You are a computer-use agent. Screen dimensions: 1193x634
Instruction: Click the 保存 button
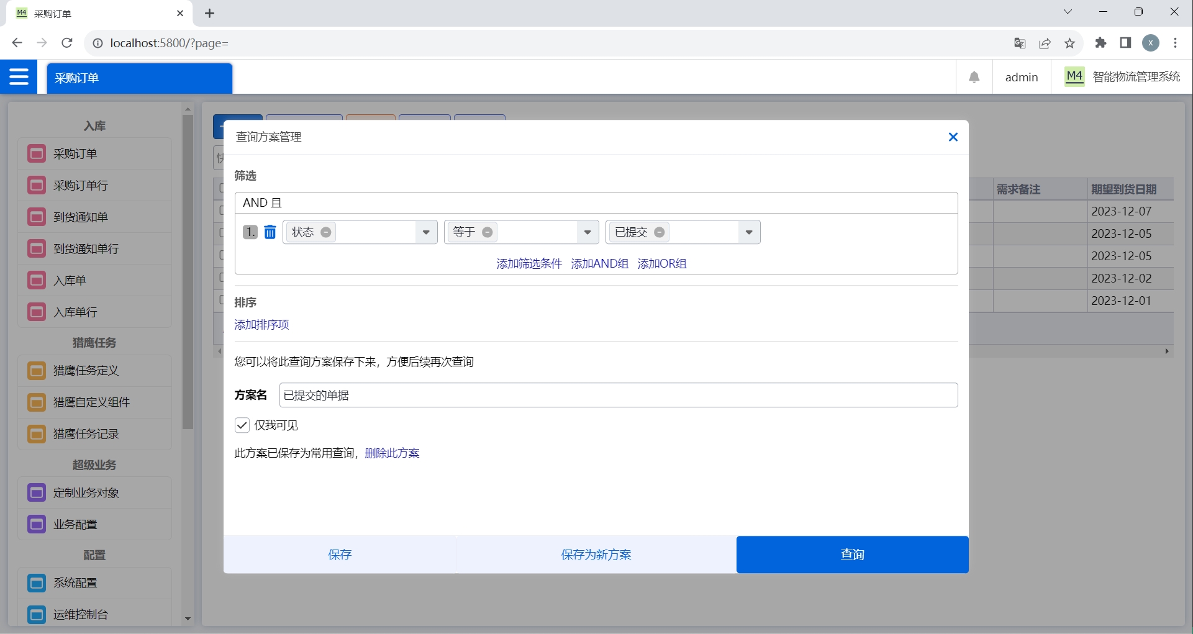tap(340, 555)
